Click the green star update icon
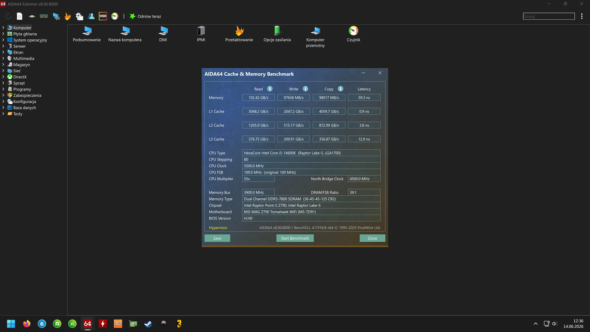The width and height of the screenshot is (590, 332). click(132, 16)
